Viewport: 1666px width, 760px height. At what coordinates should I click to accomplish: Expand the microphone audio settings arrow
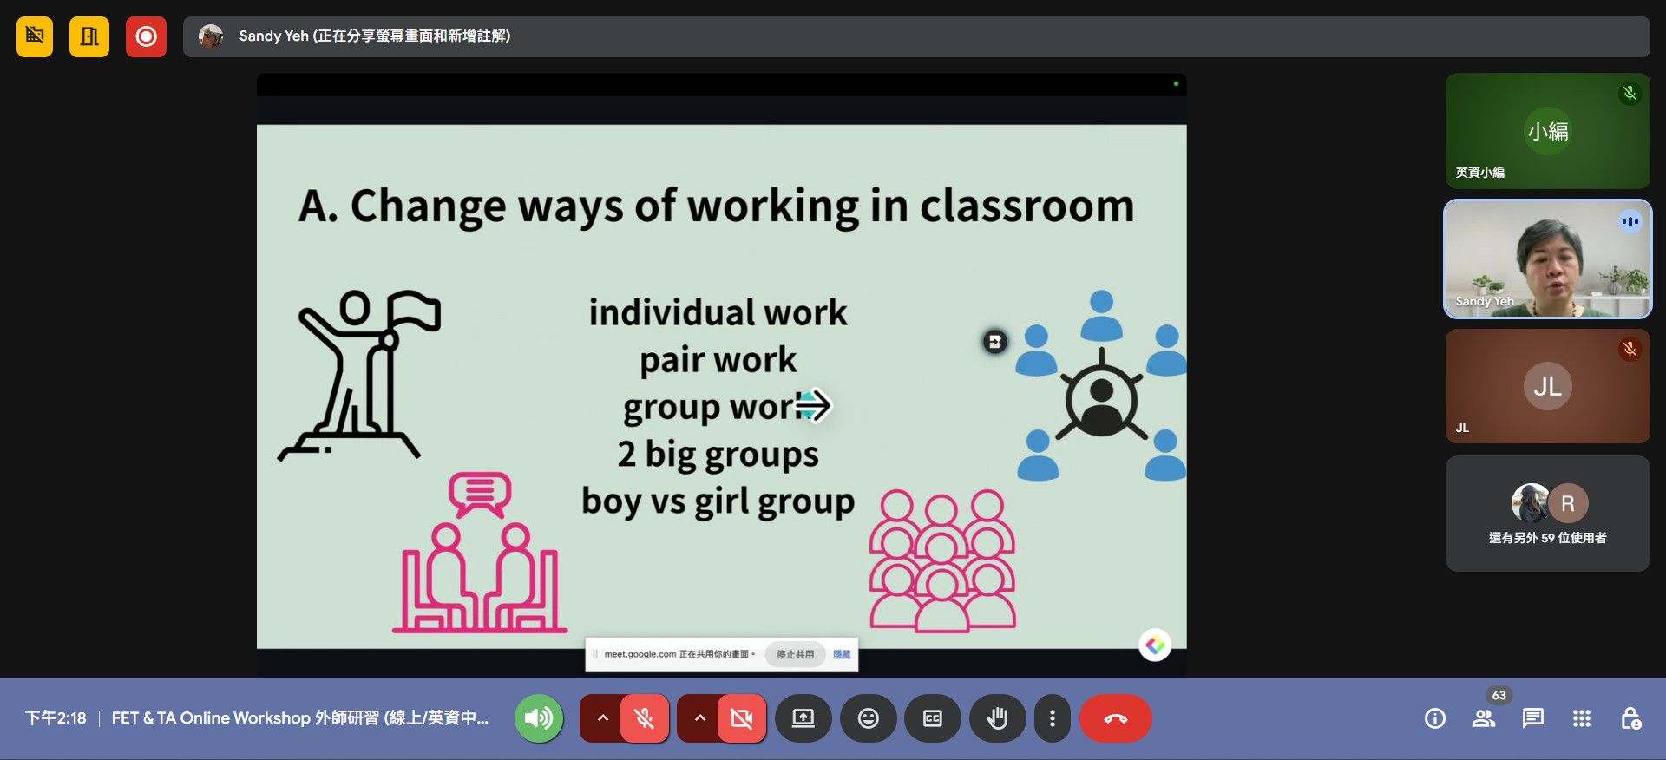point(603,718)
